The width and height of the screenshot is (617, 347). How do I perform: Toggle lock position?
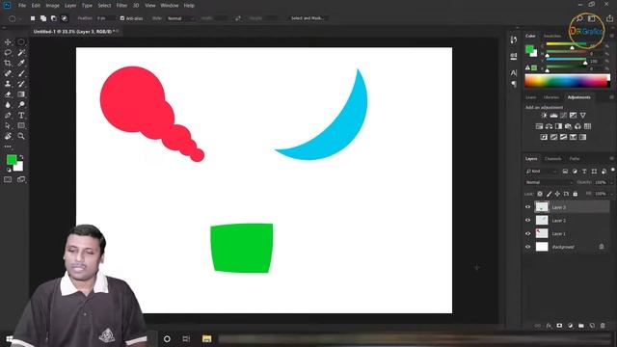click(557, 194)
